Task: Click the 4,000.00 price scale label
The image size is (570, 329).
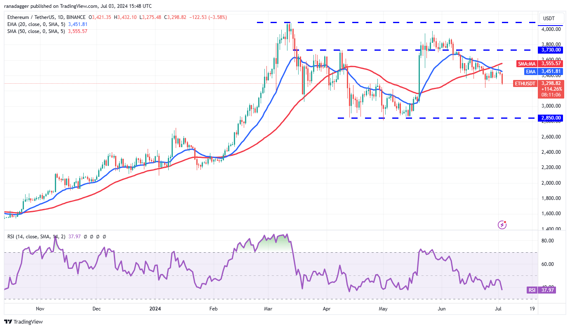Action: (x=551, y=29)
